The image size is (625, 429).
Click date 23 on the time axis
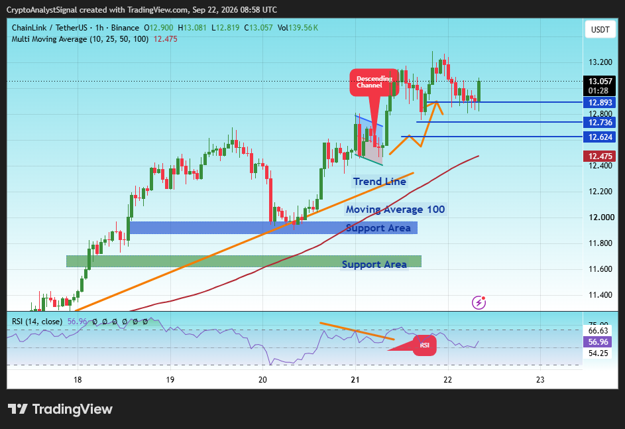coord(540,379)
